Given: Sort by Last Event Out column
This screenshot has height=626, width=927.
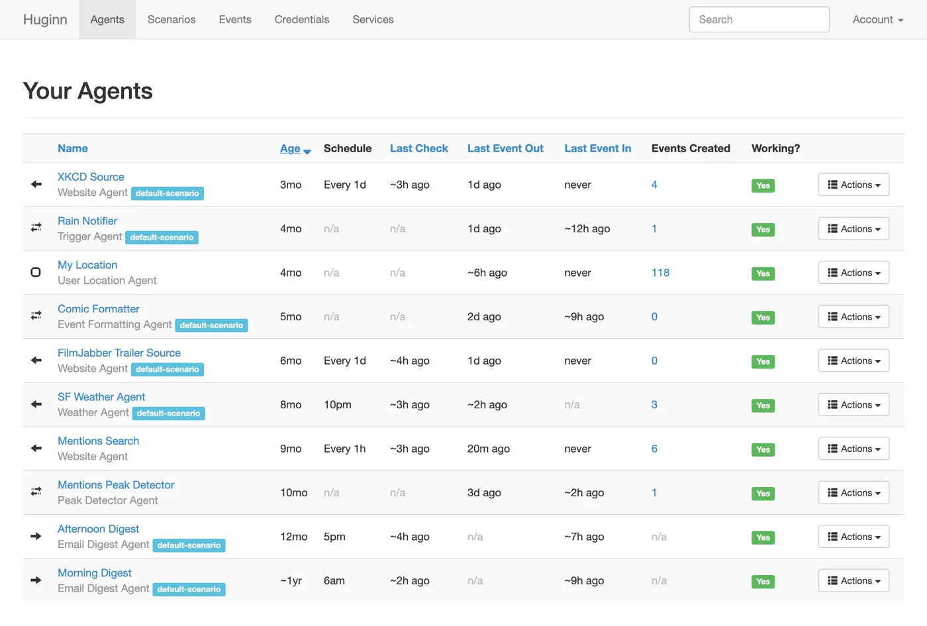Looking at the screenshot, I should point(505,148).
